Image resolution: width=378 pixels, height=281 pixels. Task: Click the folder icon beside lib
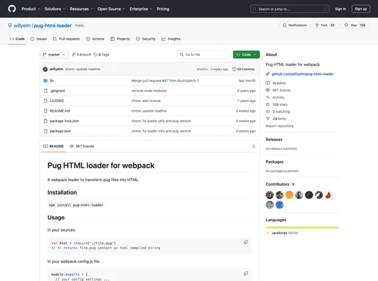45,81
